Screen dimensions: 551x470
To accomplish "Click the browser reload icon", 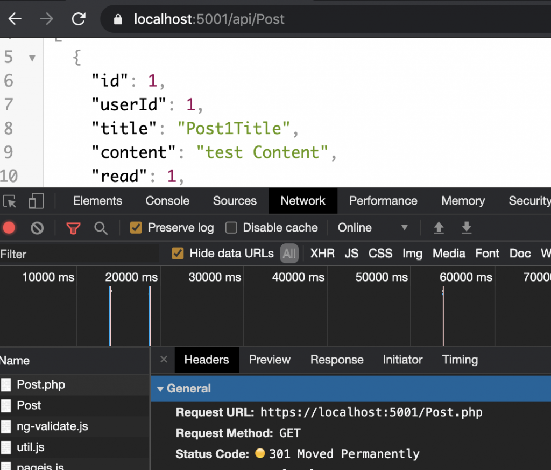I will pos(79,19).
